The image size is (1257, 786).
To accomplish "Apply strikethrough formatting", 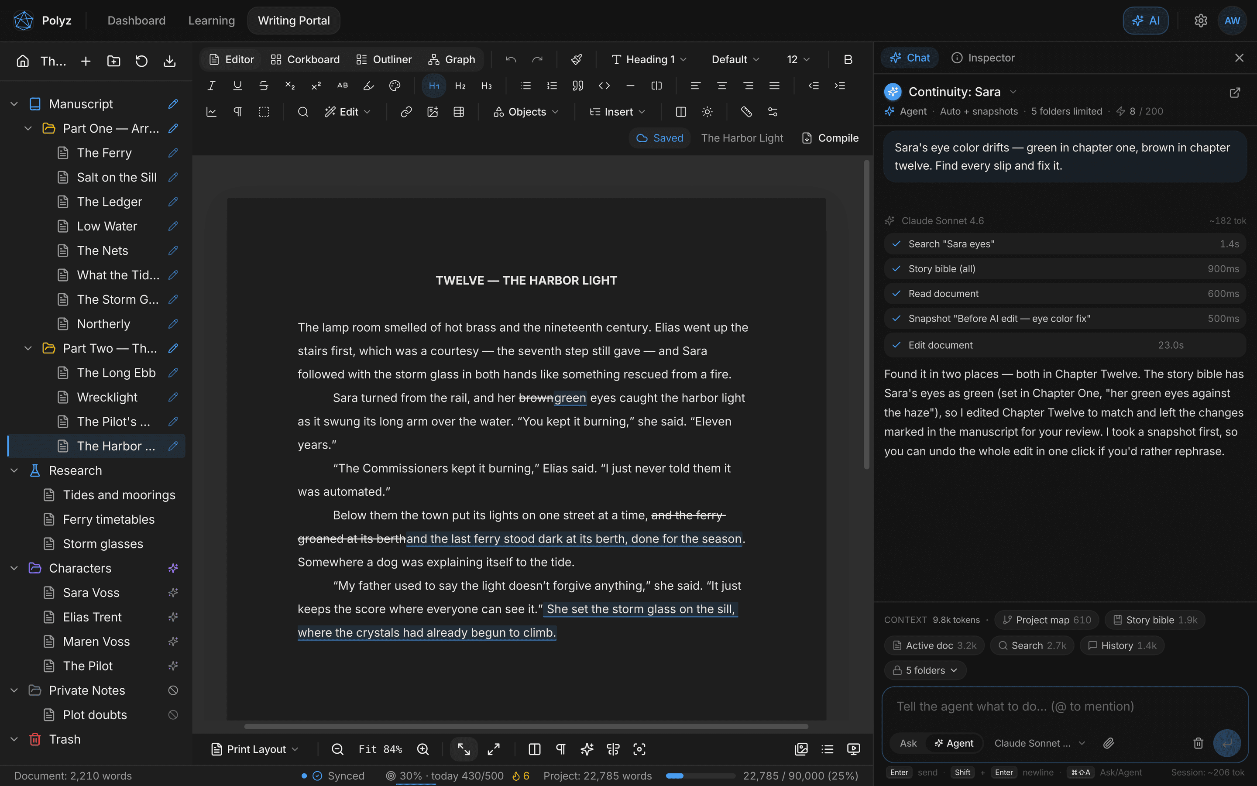I will 264,86.
